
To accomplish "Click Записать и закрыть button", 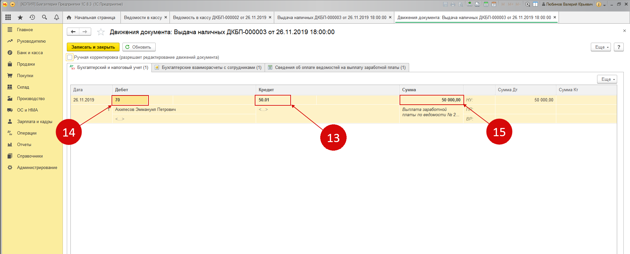I will [93, 47].
